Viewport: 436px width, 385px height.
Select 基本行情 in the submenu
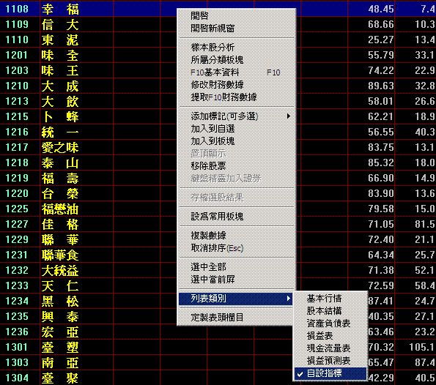330,299
